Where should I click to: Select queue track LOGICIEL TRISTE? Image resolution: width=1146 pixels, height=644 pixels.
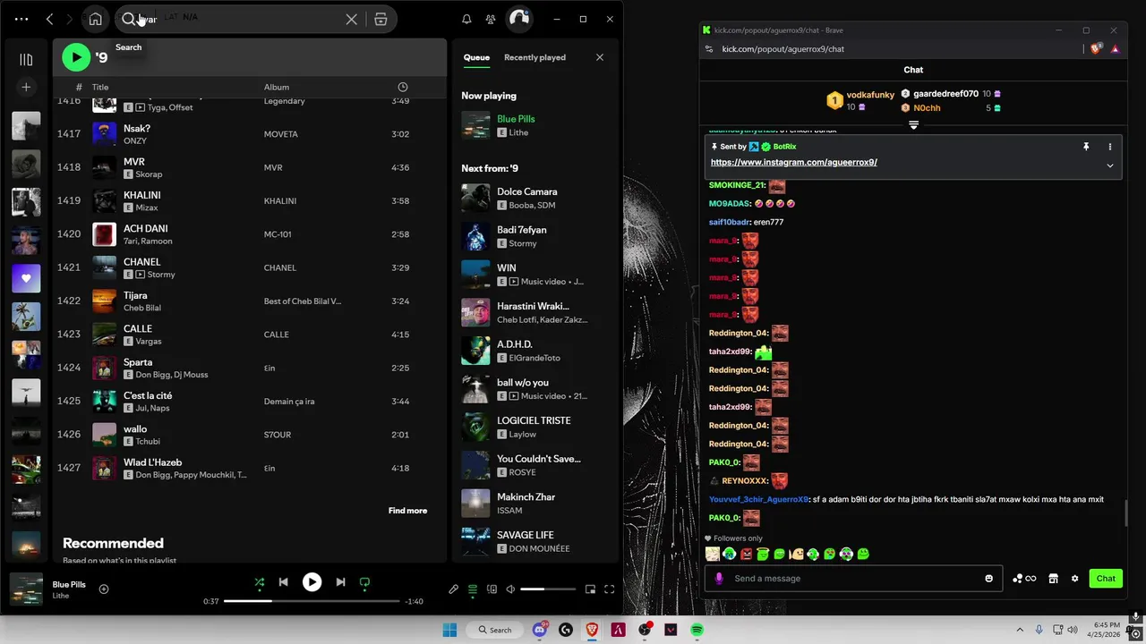coord(535,427)
